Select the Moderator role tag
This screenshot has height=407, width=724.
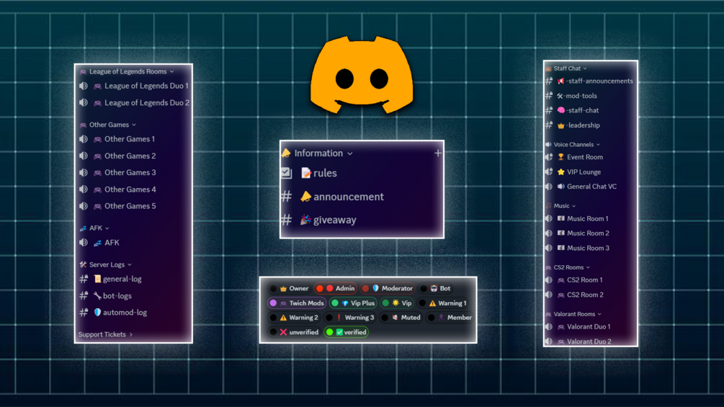point(388,288)
